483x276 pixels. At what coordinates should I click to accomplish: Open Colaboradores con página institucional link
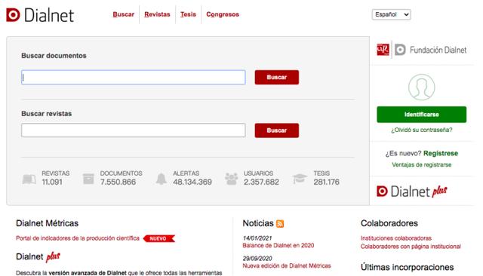[411, 247]
